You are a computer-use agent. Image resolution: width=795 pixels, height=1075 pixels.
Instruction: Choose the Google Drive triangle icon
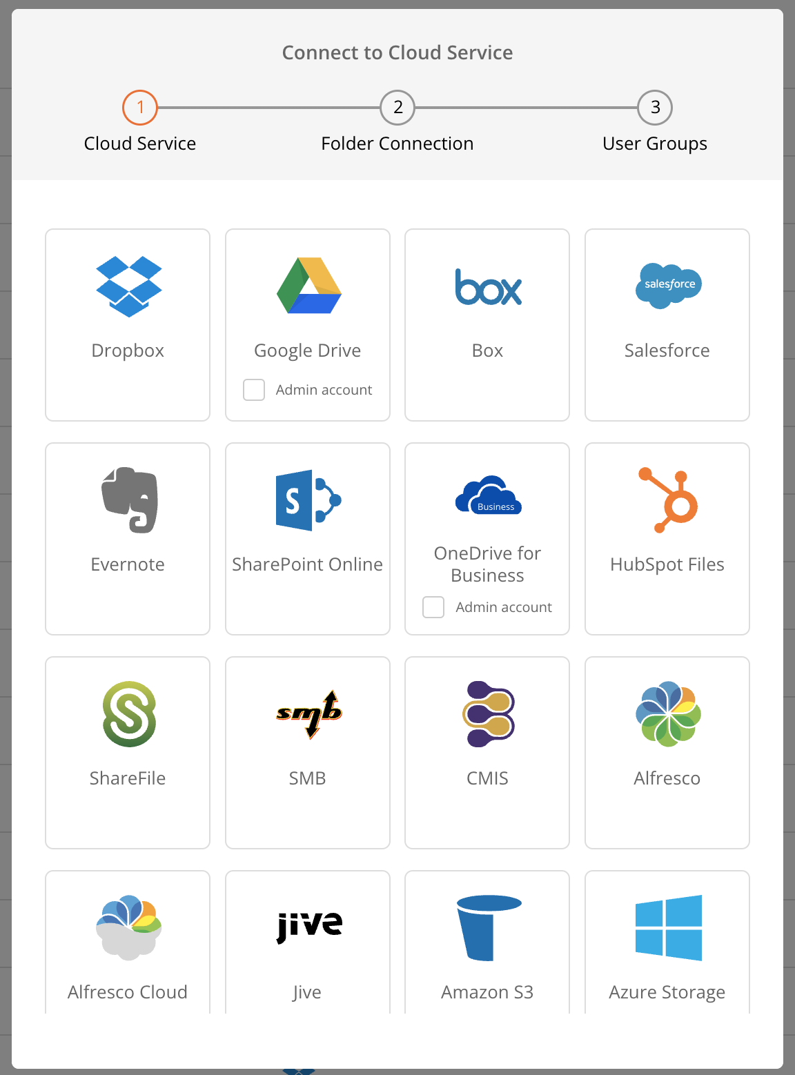point(308,286)
